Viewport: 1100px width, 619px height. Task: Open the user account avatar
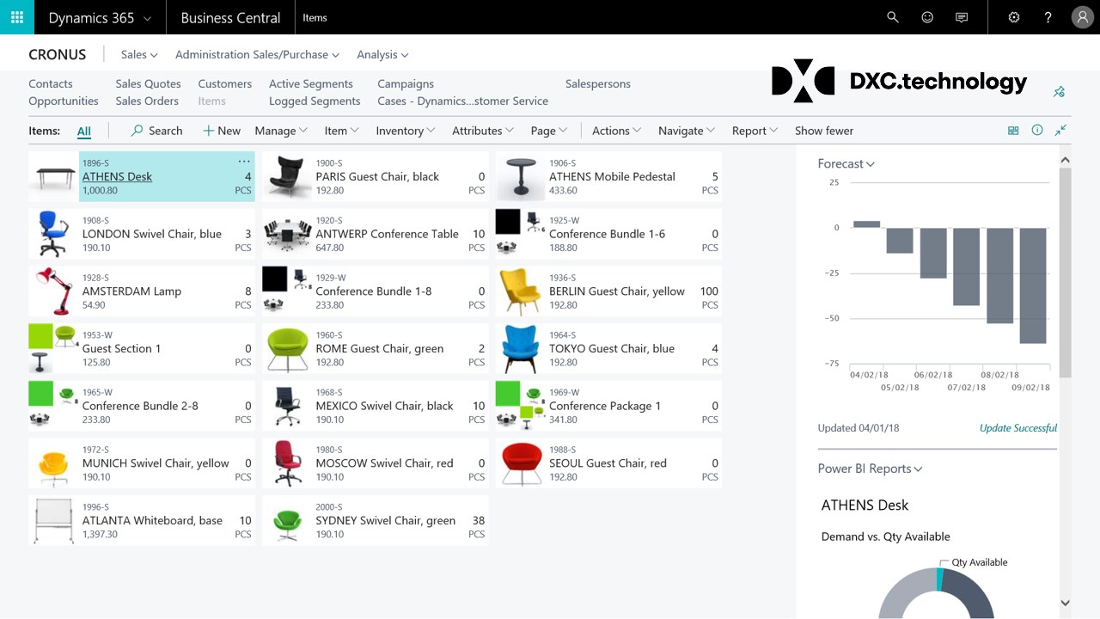(x=1083, y=17)
